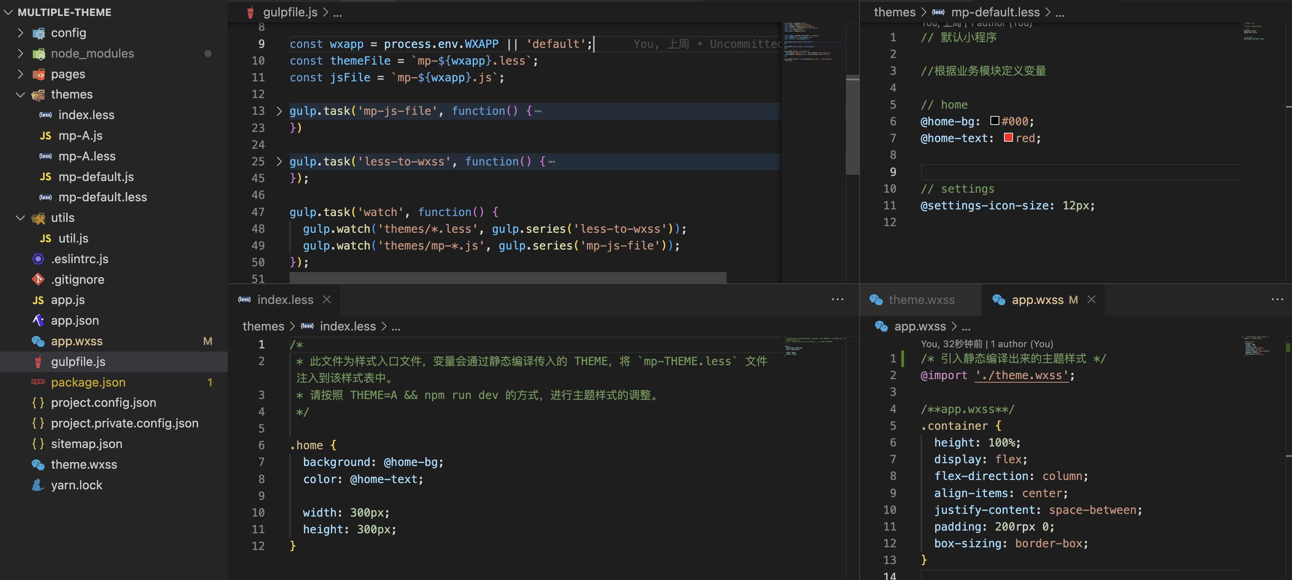Click the node_modules folder icon

[x=39, y=54]
